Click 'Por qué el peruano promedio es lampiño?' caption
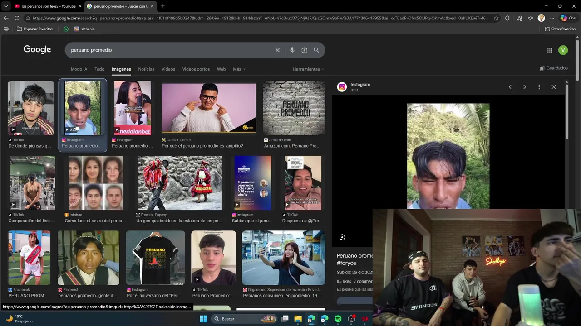581x326 pixels. point(202,146)
